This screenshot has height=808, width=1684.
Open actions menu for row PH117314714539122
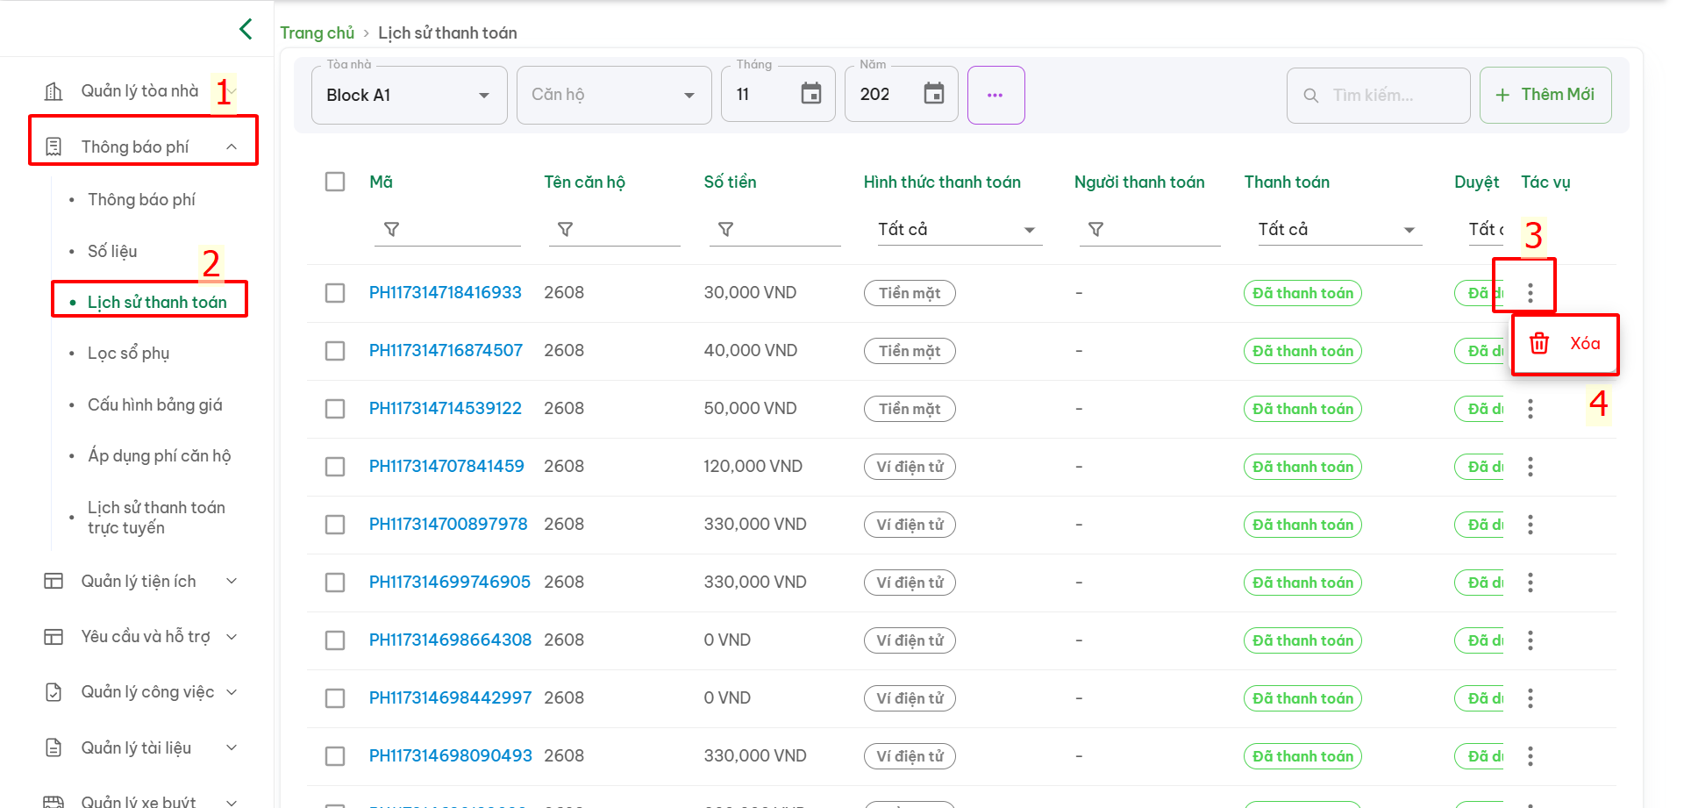point(1531,409)
